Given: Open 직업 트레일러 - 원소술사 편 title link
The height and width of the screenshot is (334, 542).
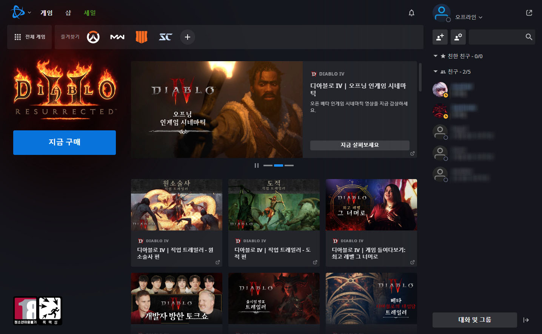Looking at the screenshot, I should 175,253.
